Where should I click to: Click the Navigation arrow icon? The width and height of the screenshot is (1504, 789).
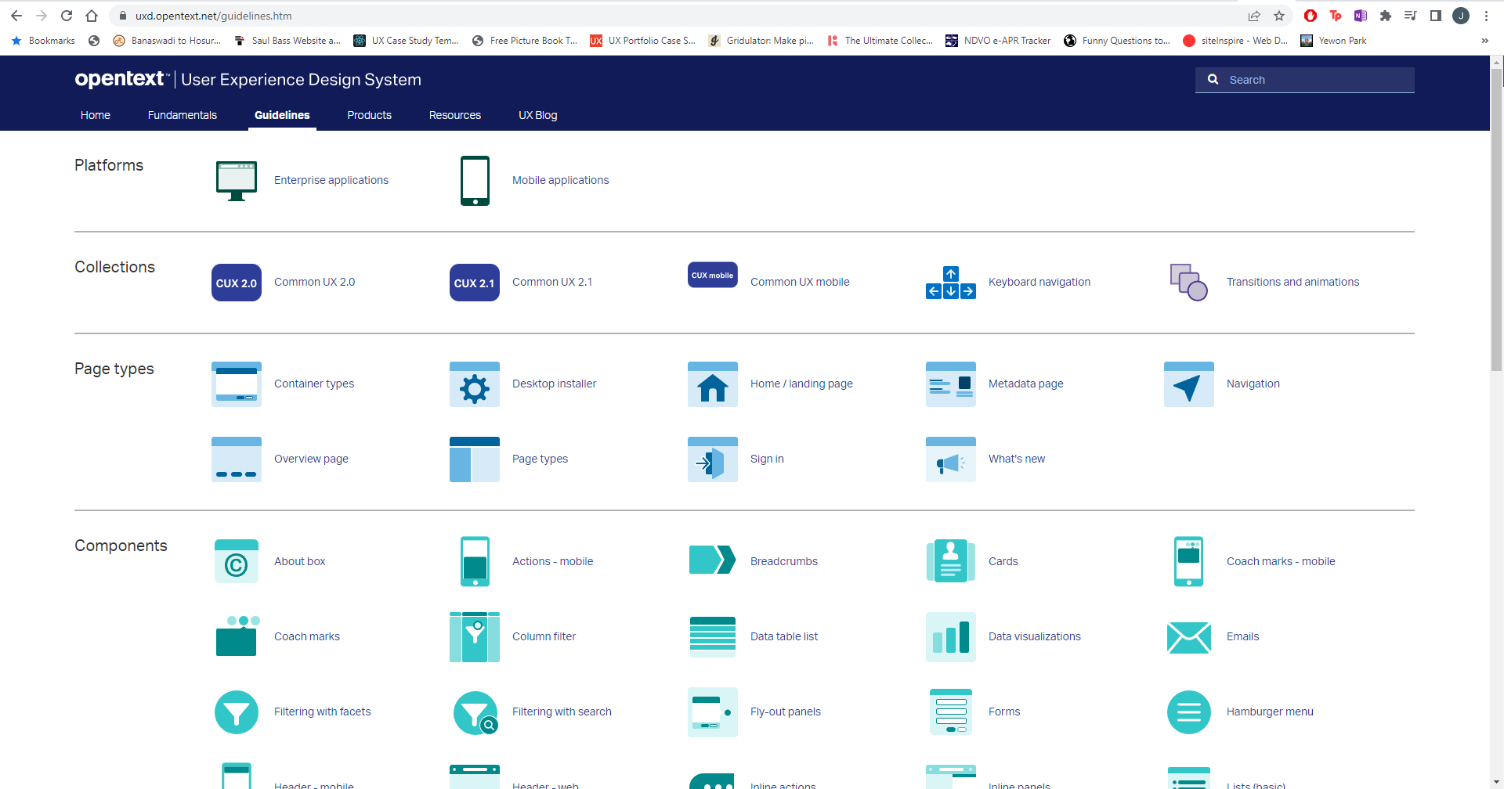(x=1189, y=384)
